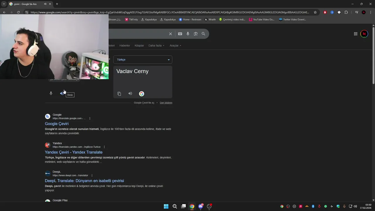
Task: Copy the translation with the copy icon
Action: (x=119, y=94)
